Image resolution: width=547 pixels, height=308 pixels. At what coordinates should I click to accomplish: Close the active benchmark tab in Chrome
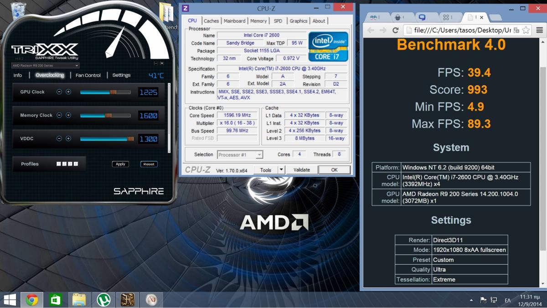coord(481,17)
